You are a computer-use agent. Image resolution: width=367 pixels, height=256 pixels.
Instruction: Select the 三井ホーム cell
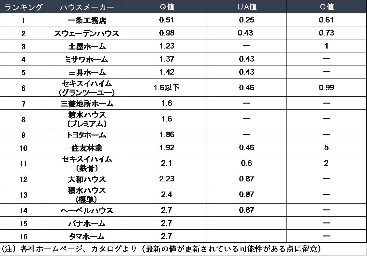87,72
